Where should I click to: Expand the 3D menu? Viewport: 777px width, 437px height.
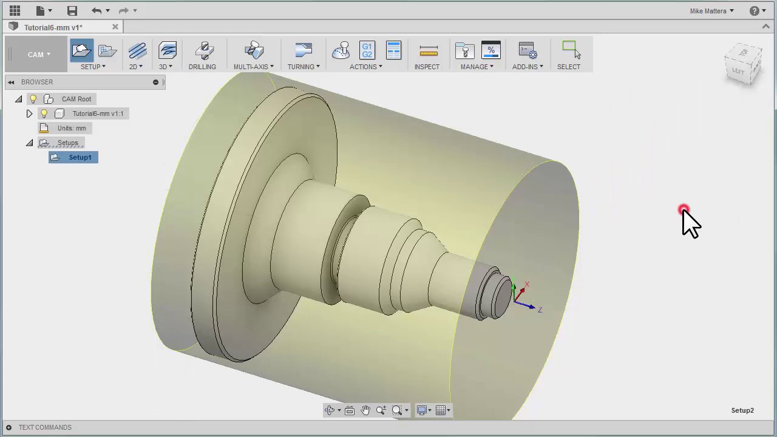pyautogui.click(x=166, y=67)
